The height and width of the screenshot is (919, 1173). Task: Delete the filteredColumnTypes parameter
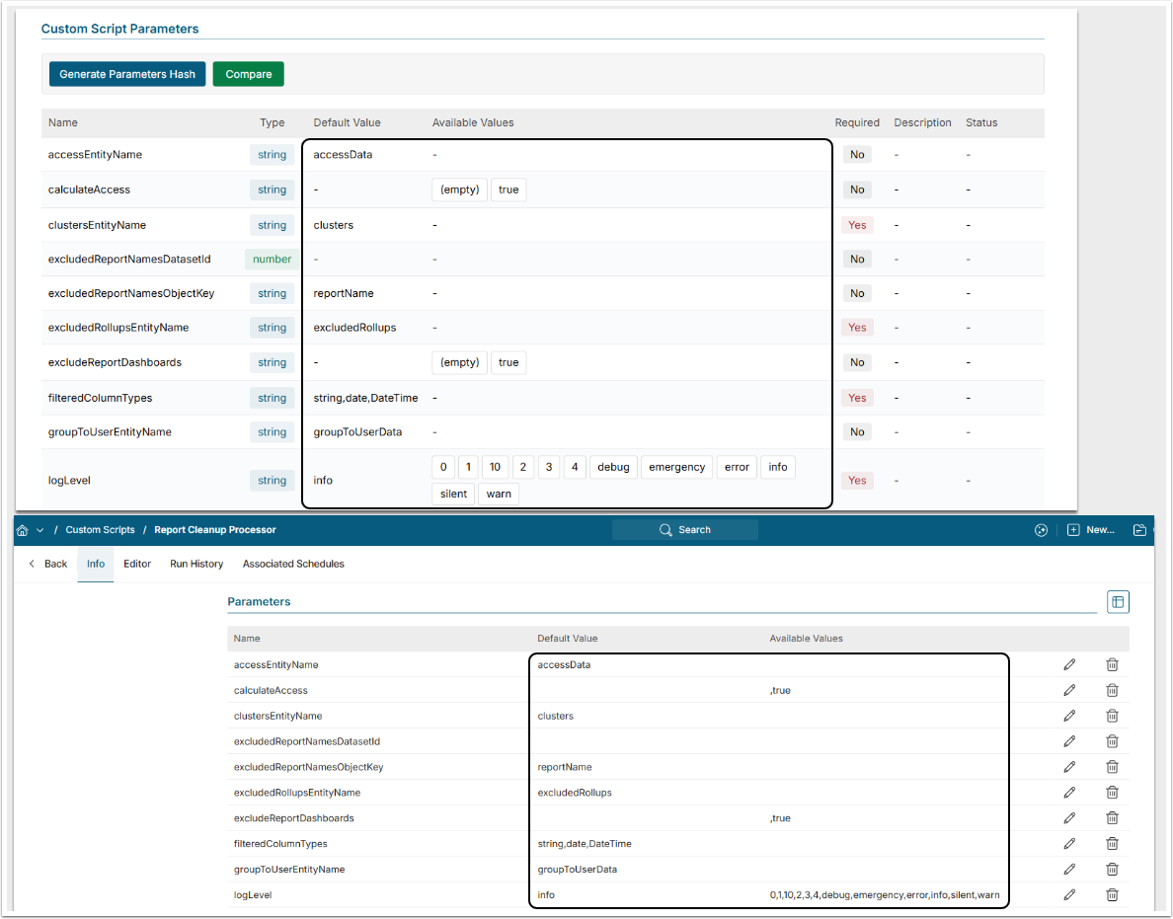tap(1112, 843)
